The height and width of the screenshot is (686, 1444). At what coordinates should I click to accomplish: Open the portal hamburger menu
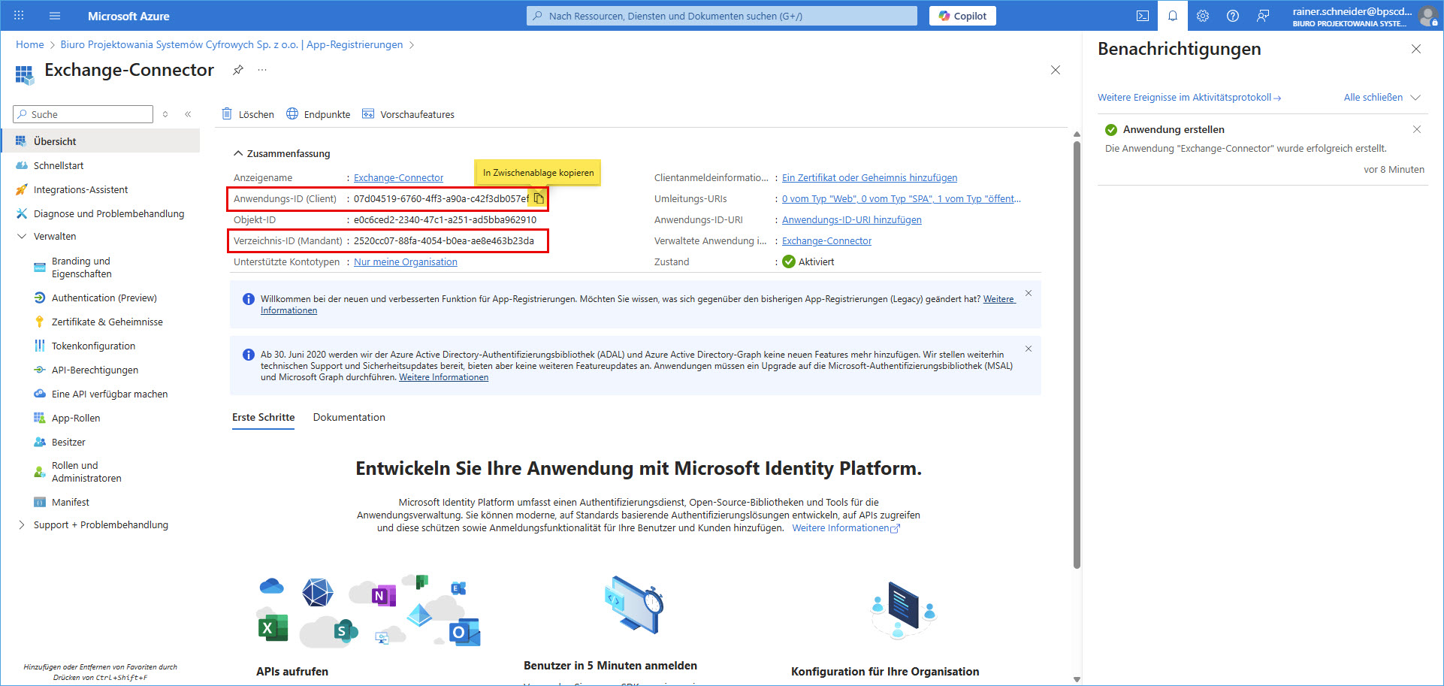tap(54, 16)
